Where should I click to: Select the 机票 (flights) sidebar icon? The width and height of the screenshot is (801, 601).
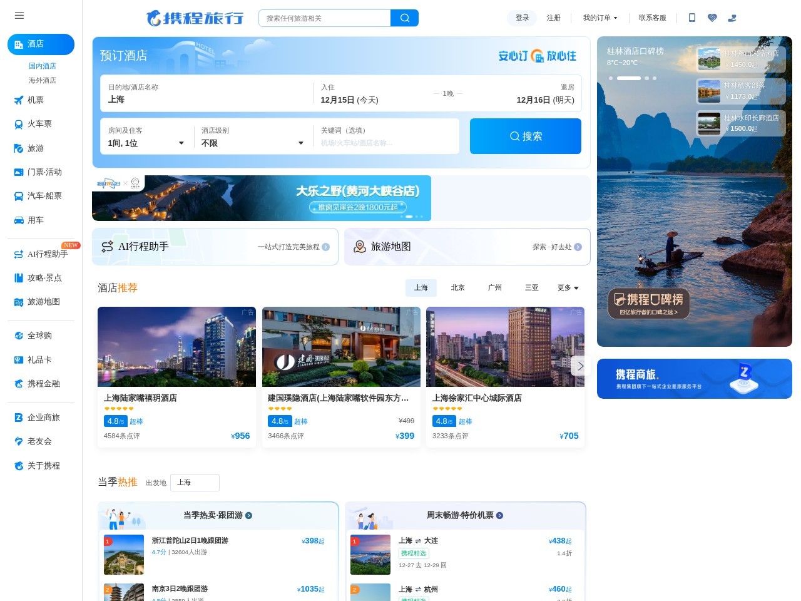(19, 100)
